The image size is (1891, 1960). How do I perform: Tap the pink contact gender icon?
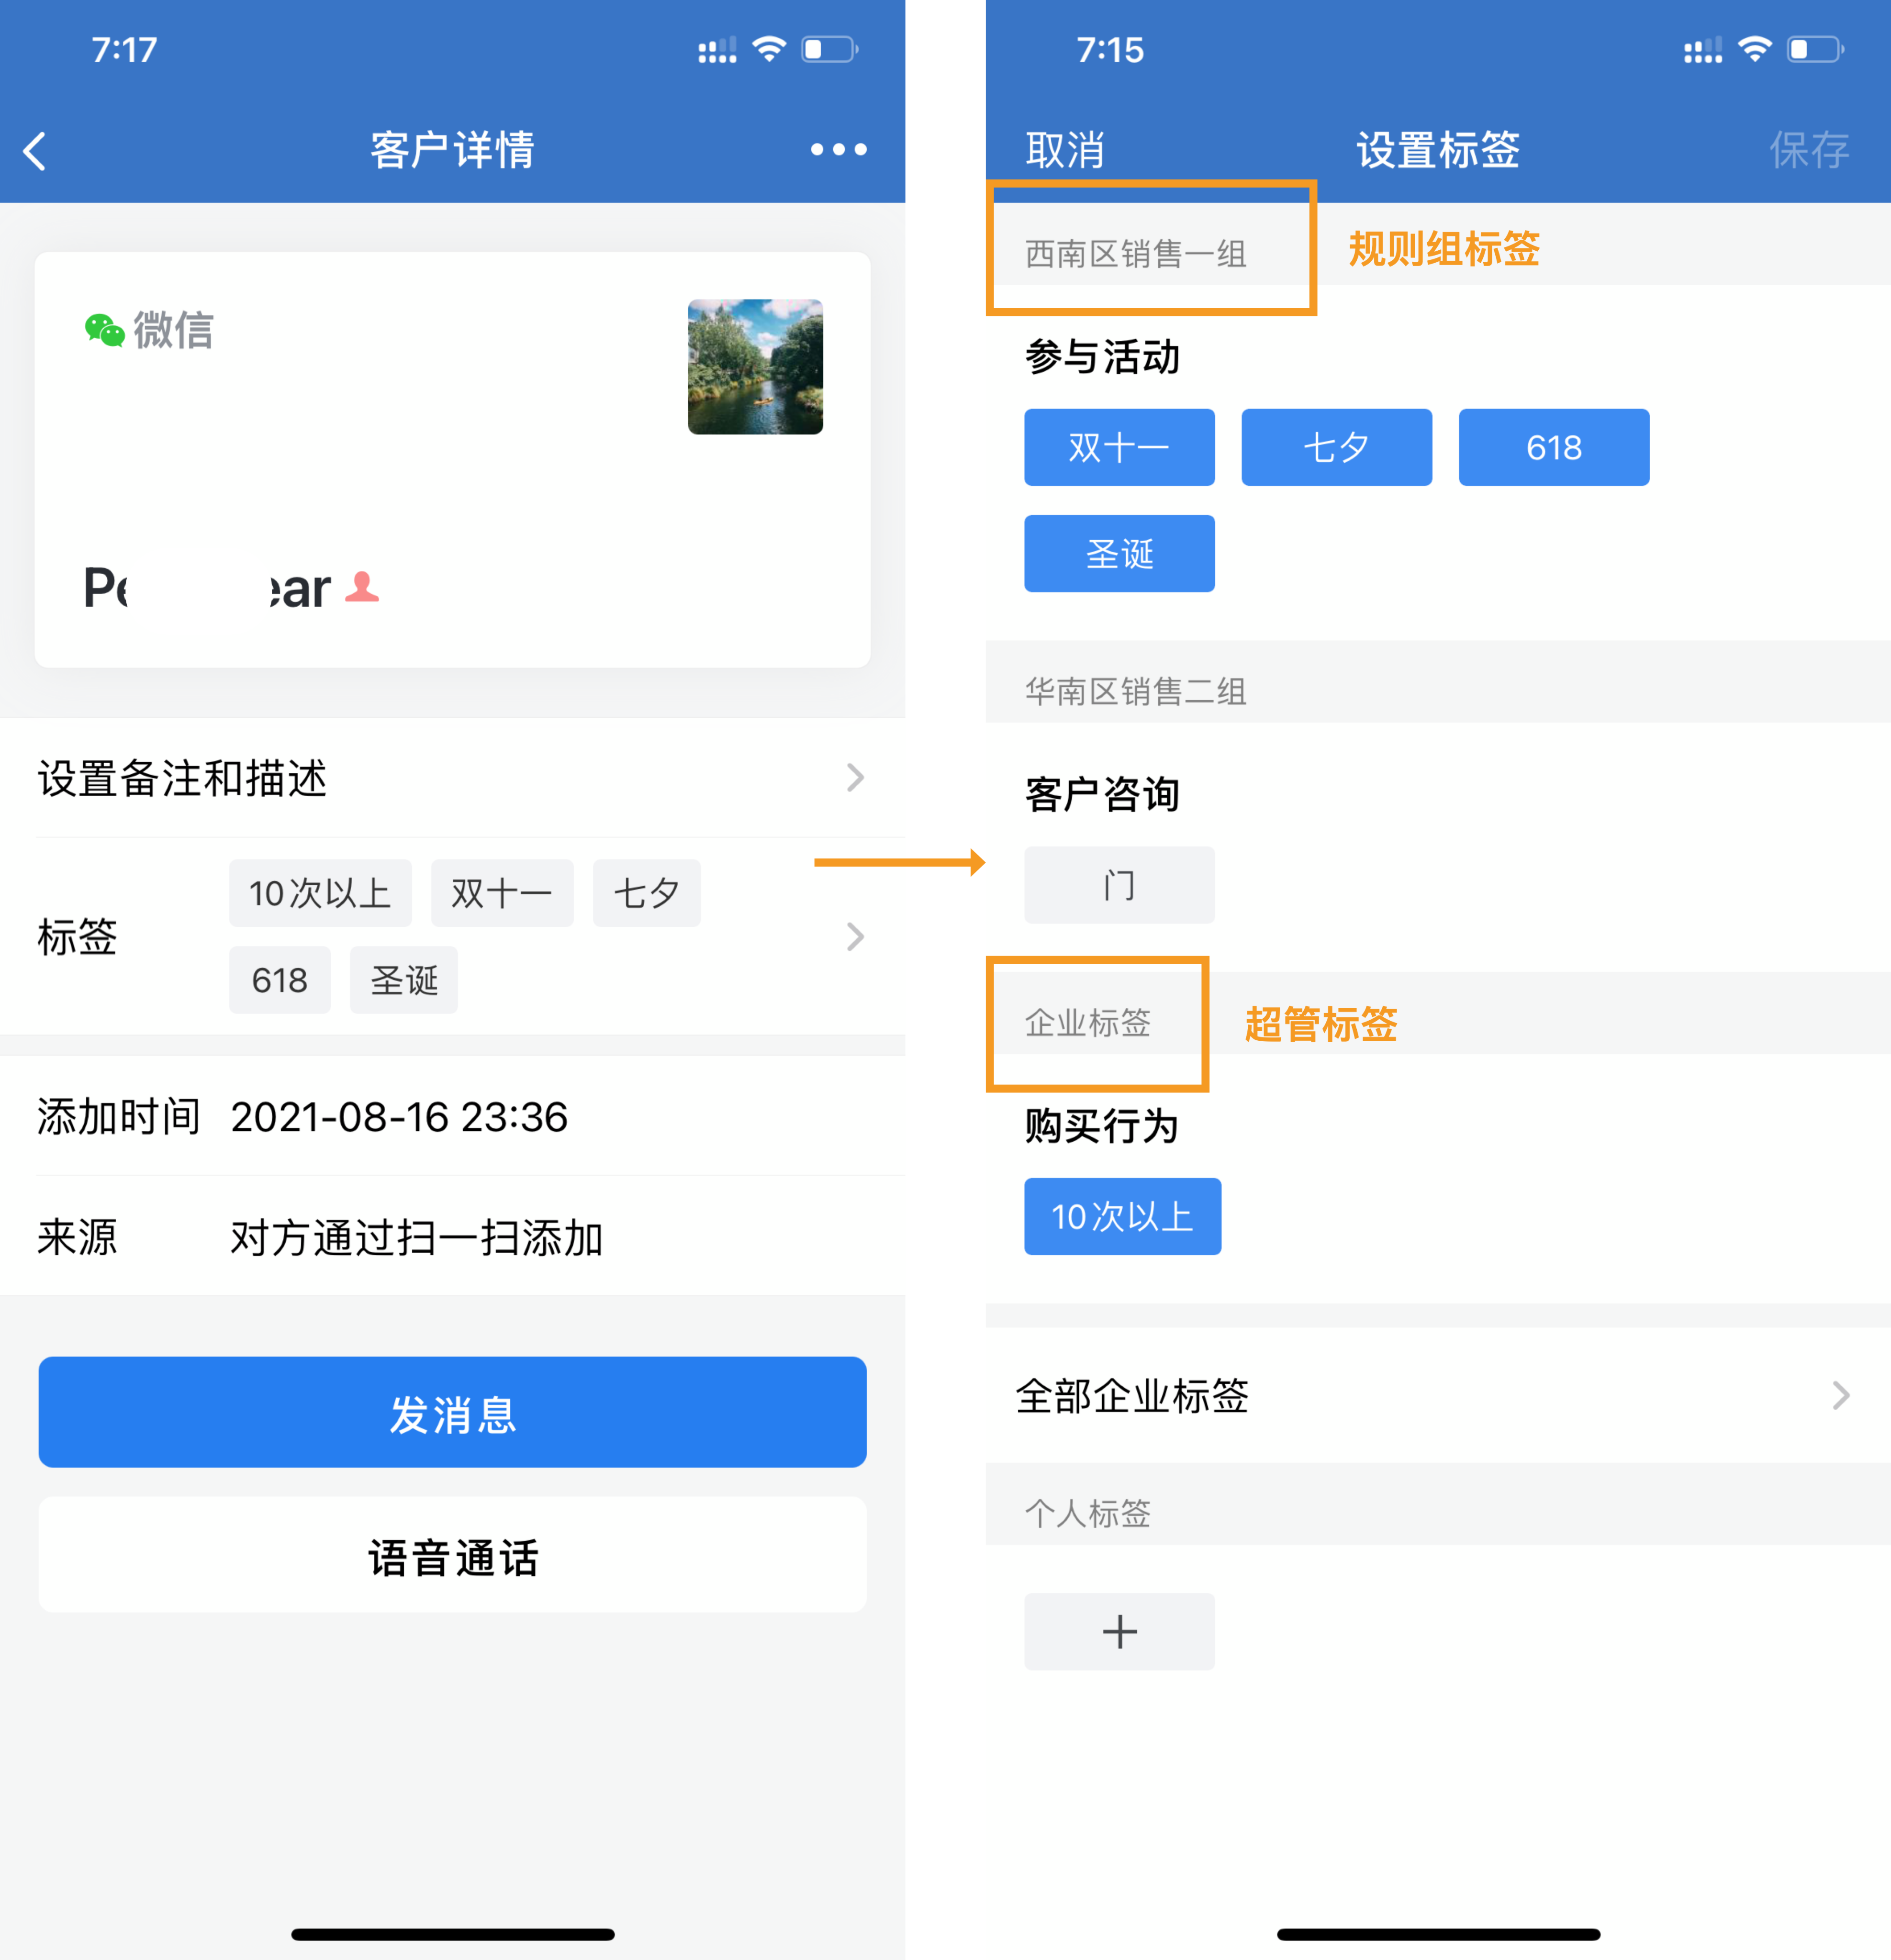tap(362, 587)
